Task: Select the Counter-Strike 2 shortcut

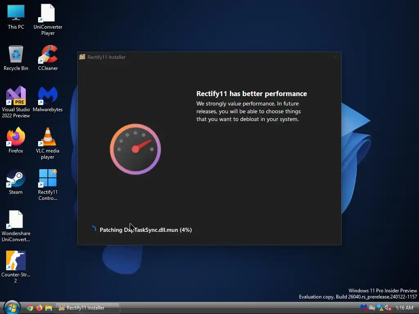Action: (16, 267)
